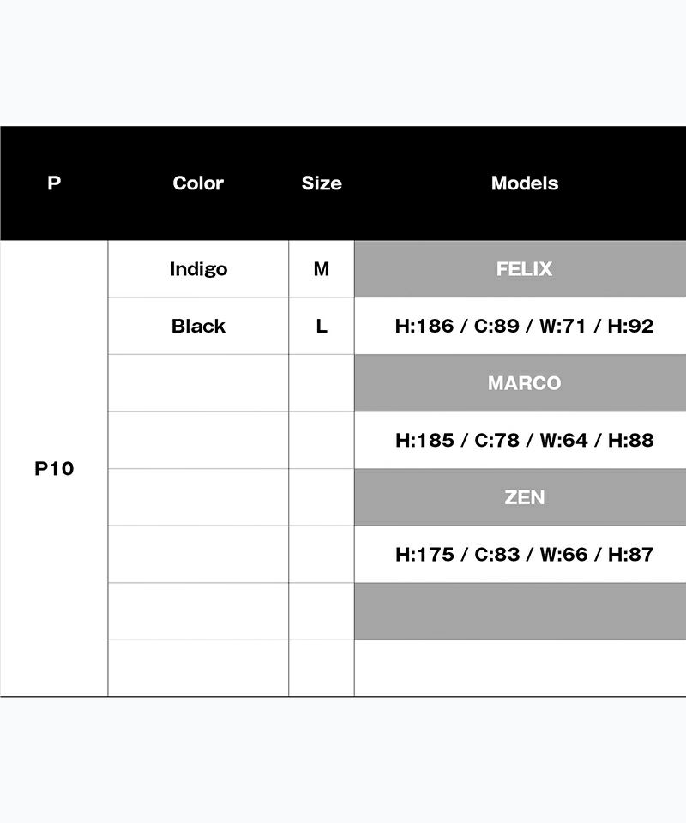
Task: Click the empty Size cell in ZEN's row
Action: [x=322, y=497]
